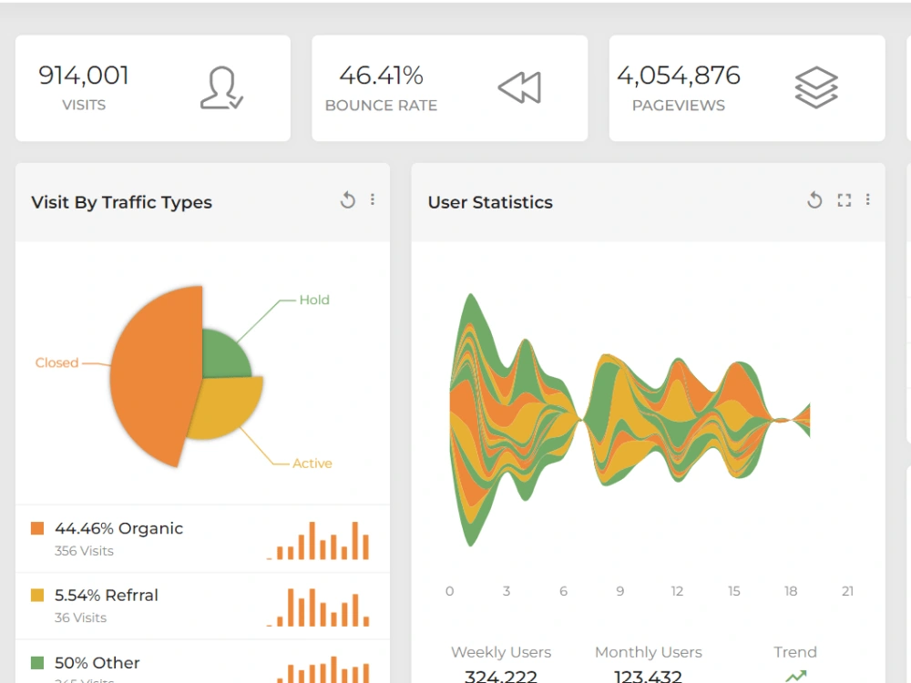
Task: Open the Visit By Traffic Types options menu
Action: (373, 199)
